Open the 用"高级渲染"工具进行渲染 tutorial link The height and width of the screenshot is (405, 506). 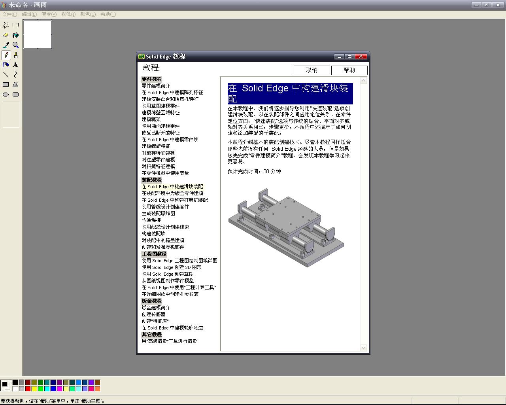pyautogui.click(x=170, y=341)
